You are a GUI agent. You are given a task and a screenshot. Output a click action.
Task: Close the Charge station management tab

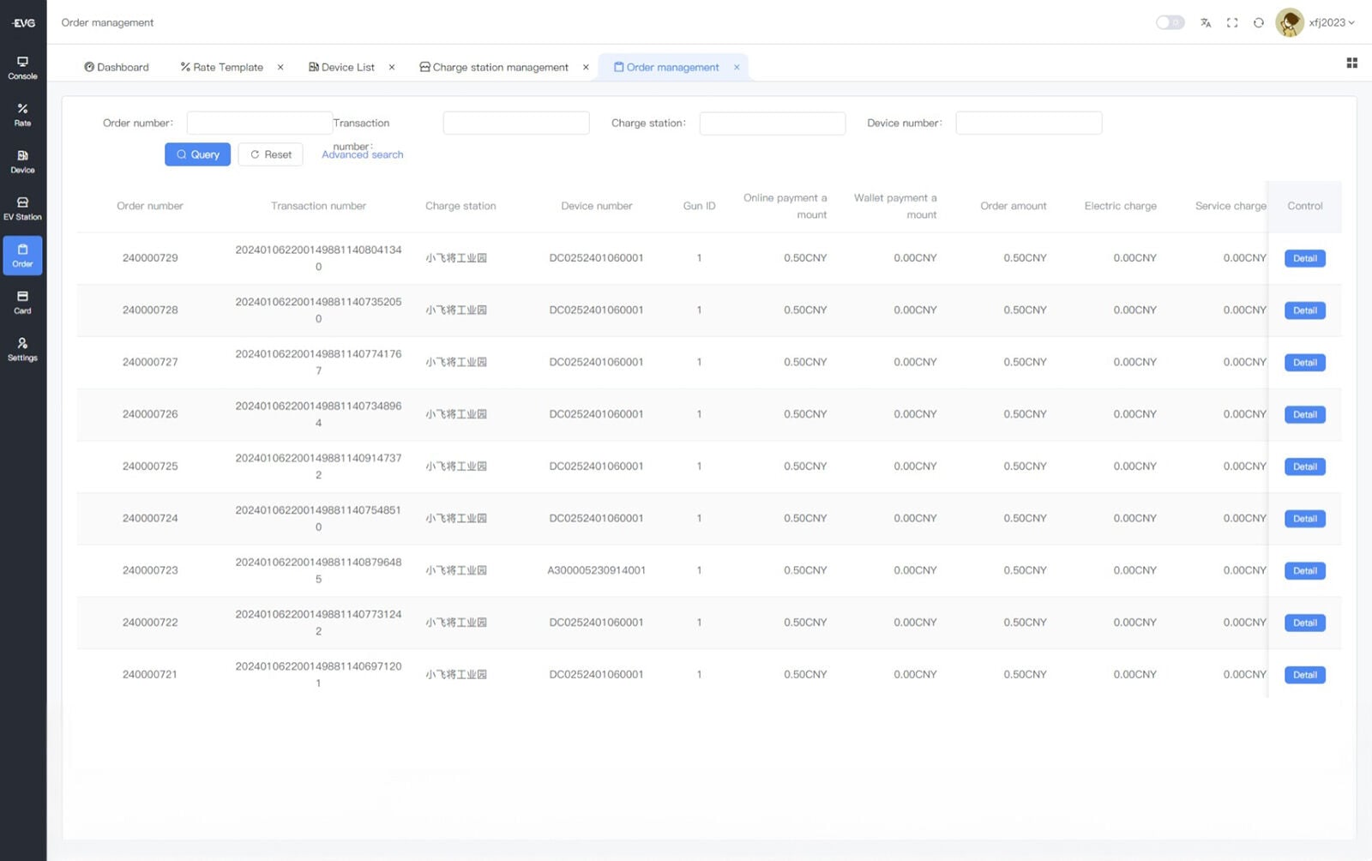586,67
